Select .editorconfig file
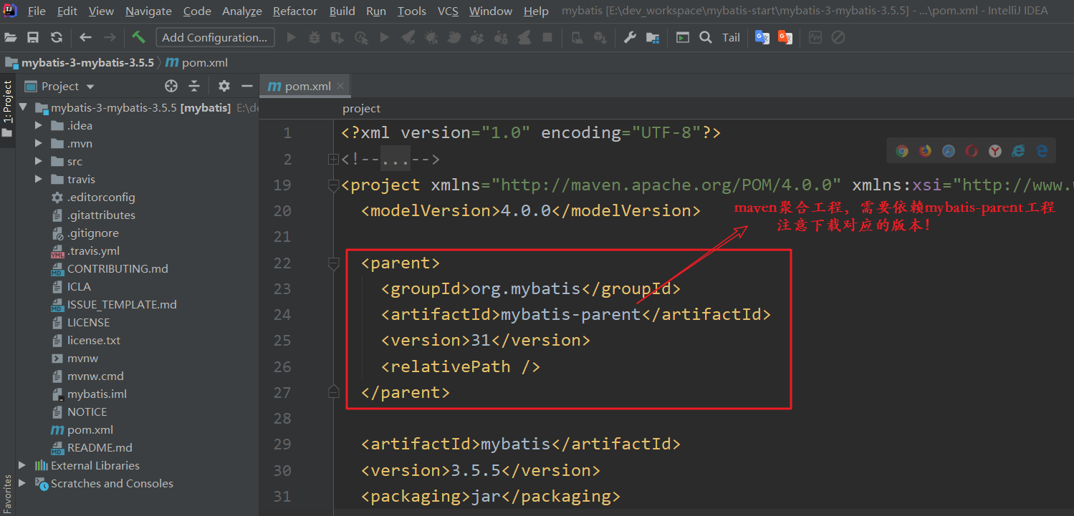The image size is (1074, 516). coord(101,197)
